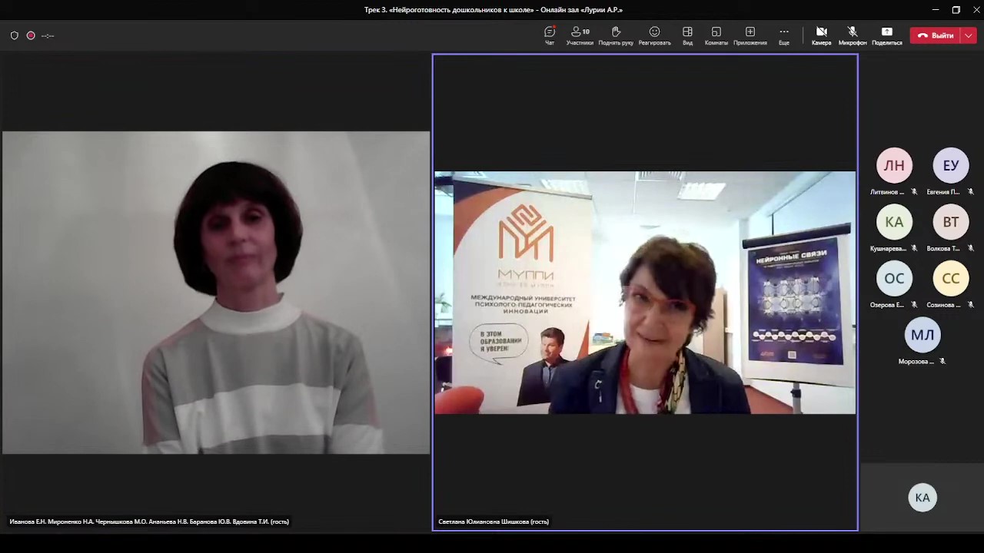
Task: Open the breakout Rooms option
Action: (x=716, y=35)
